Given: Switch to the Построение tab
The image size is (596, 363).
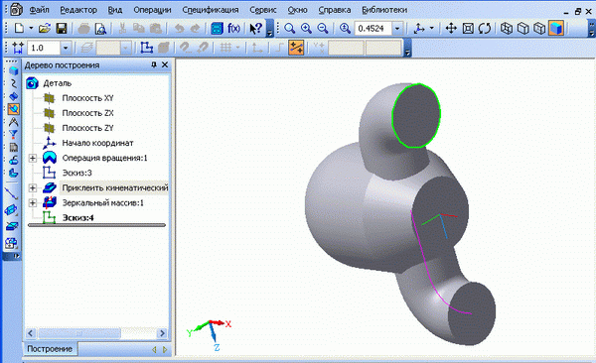Looking at the screenshot, I should pos(50,349).
